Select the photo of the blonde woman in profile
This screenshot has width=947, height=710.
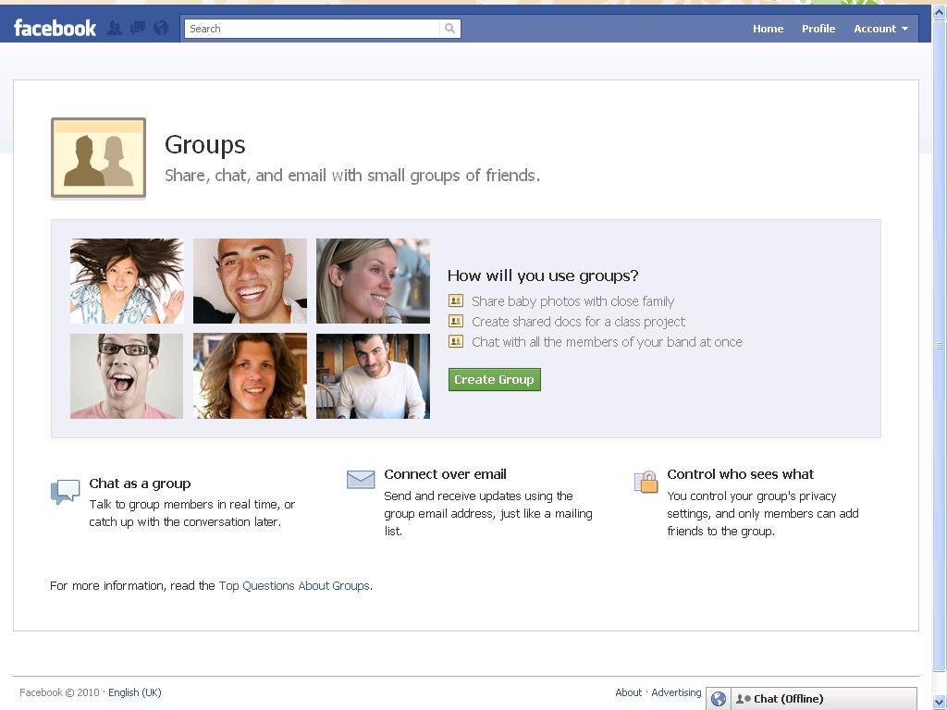[374, 281]
